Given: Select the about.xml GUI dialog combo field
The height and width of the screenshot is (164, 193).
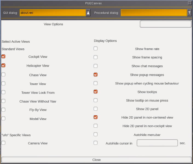Looking at the screenshot, I should coord(53,13).
